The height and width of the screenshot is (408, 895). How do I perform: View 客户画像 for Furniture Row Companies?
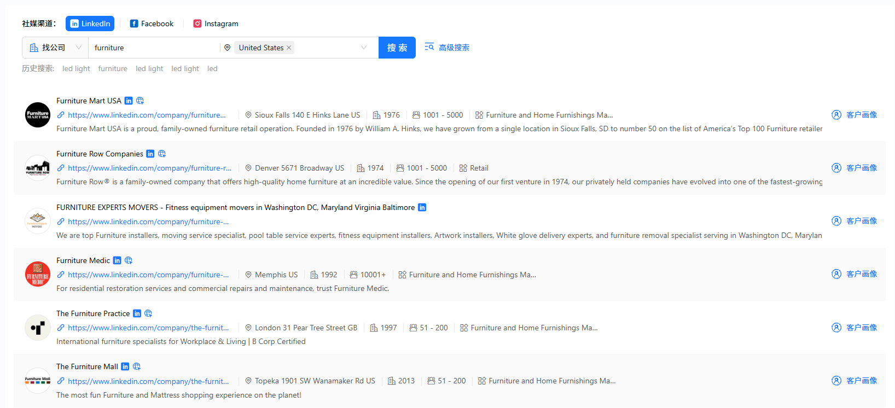point(855,168)
